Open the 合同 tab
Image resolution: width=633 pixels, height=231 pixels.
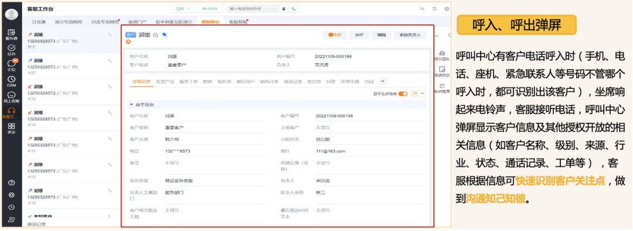pos(369,81)
